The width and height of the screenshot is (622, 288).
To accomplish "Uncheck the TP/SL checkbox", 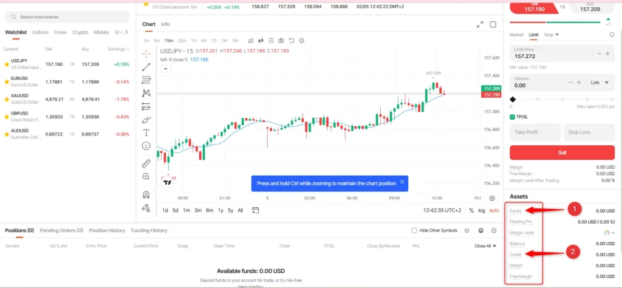I will [x=512, y=117].
